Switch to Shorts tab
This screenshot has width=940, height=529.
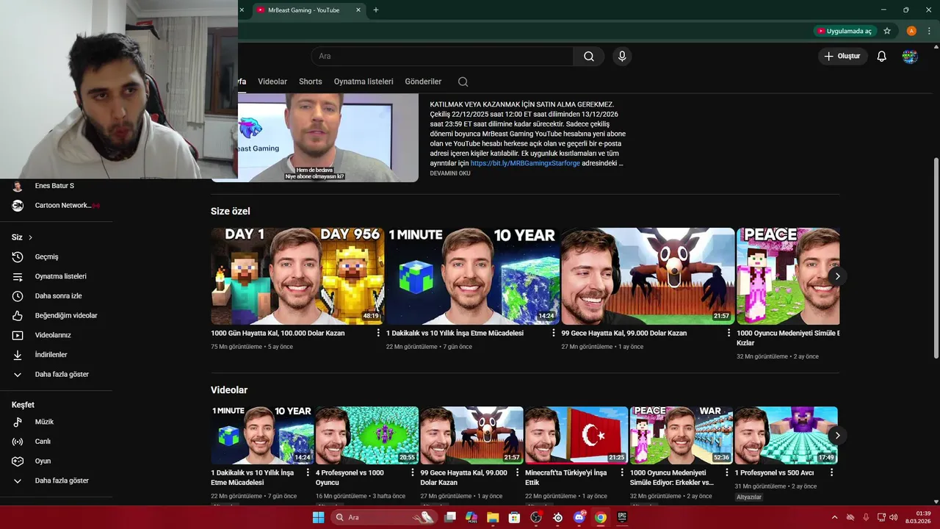pyautogui.click(x=310, y=82)
